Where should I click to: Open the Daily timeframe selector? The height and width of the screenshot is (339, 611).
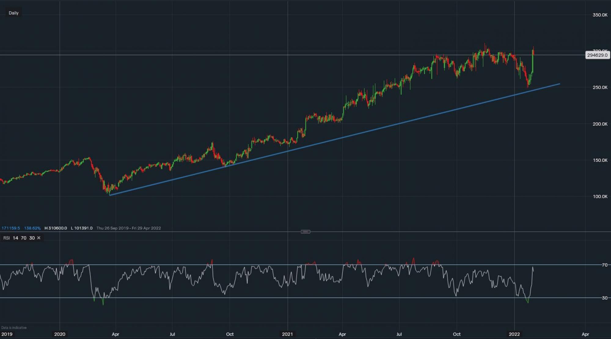pos(13,13)
